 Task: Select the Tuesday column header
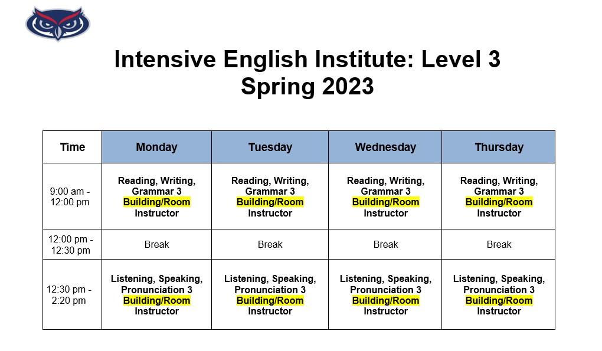click(x=270, y=147)
